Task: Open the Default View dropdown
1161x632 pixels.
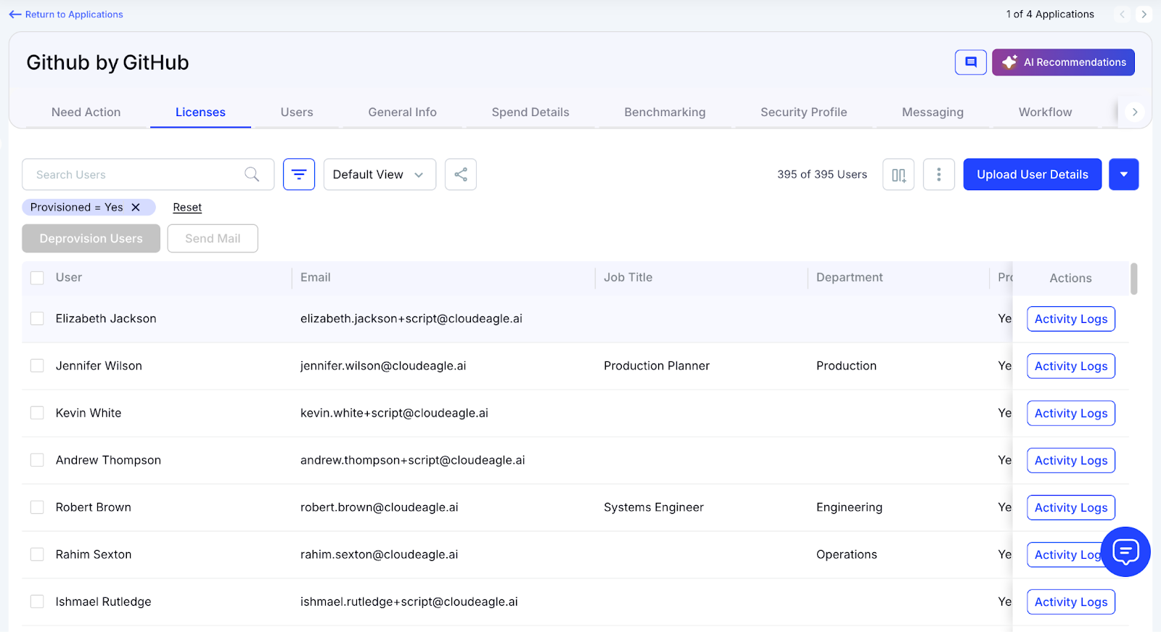Action: click(380, 174)
